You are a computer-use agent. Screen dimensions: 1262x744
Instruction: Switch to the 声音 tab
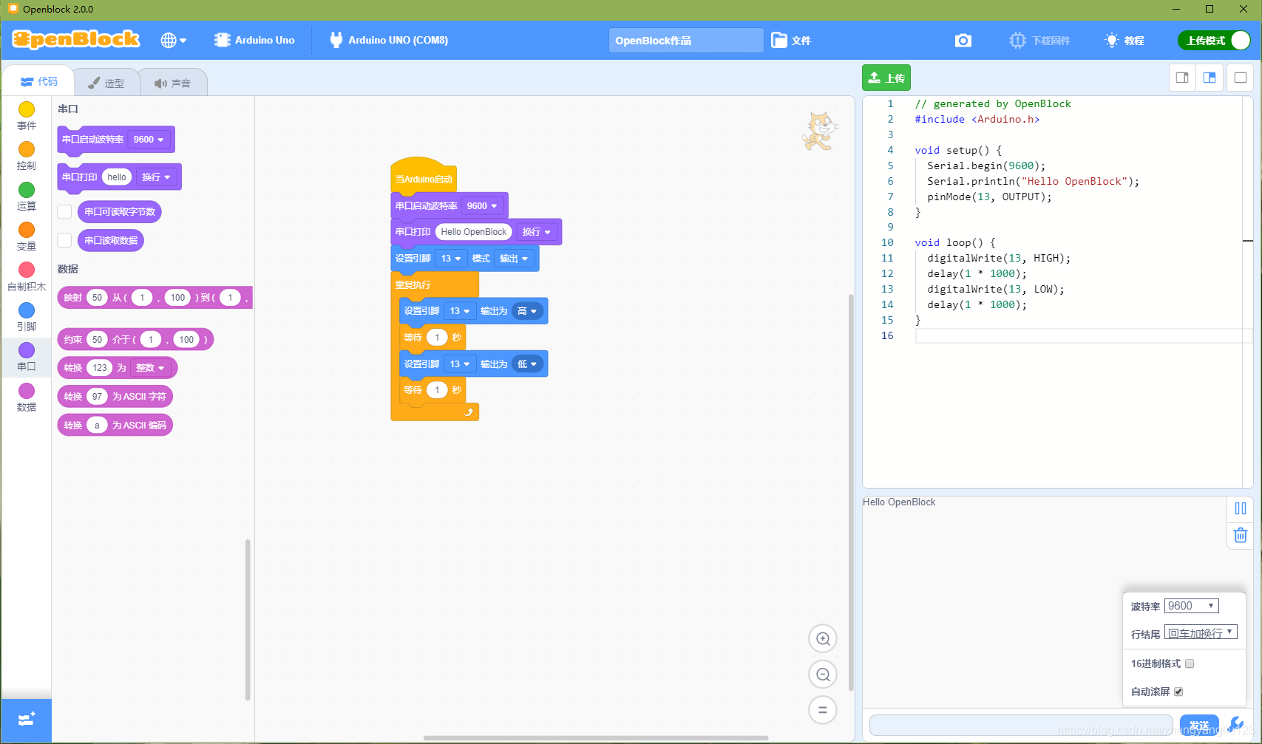point(174,82)
